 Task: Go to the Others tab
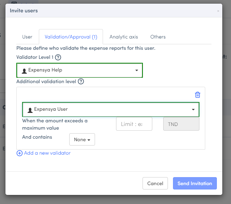coord(158,37)
